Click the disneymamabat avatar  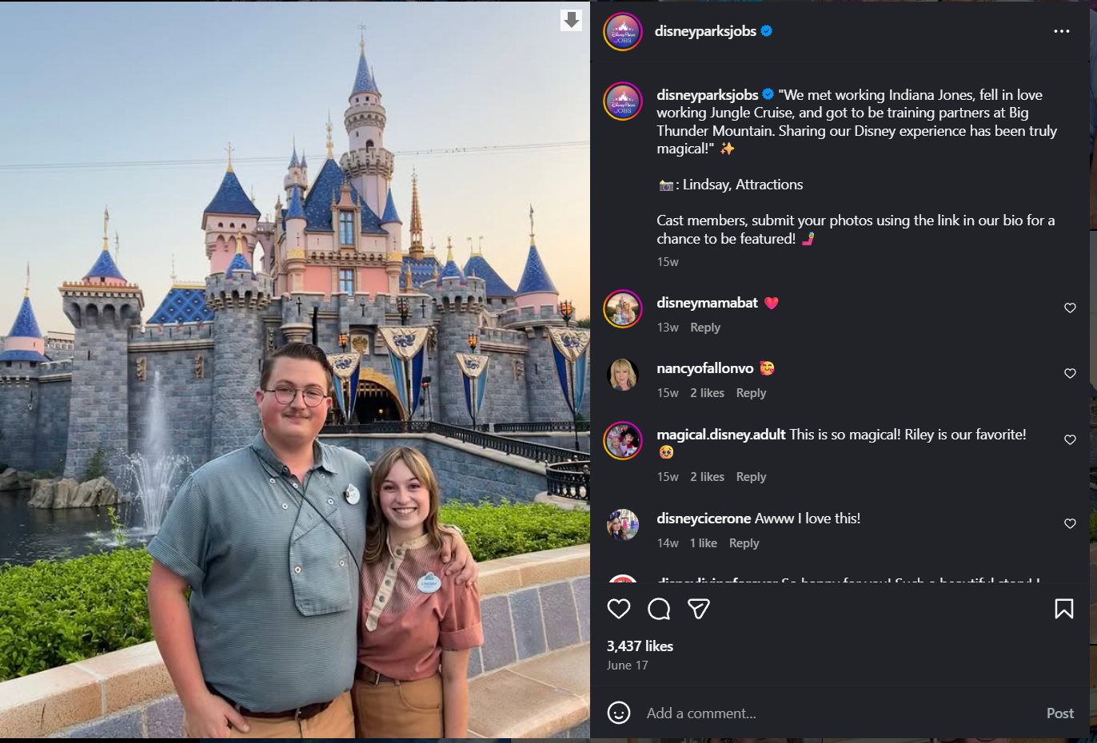tap(623, 309)
